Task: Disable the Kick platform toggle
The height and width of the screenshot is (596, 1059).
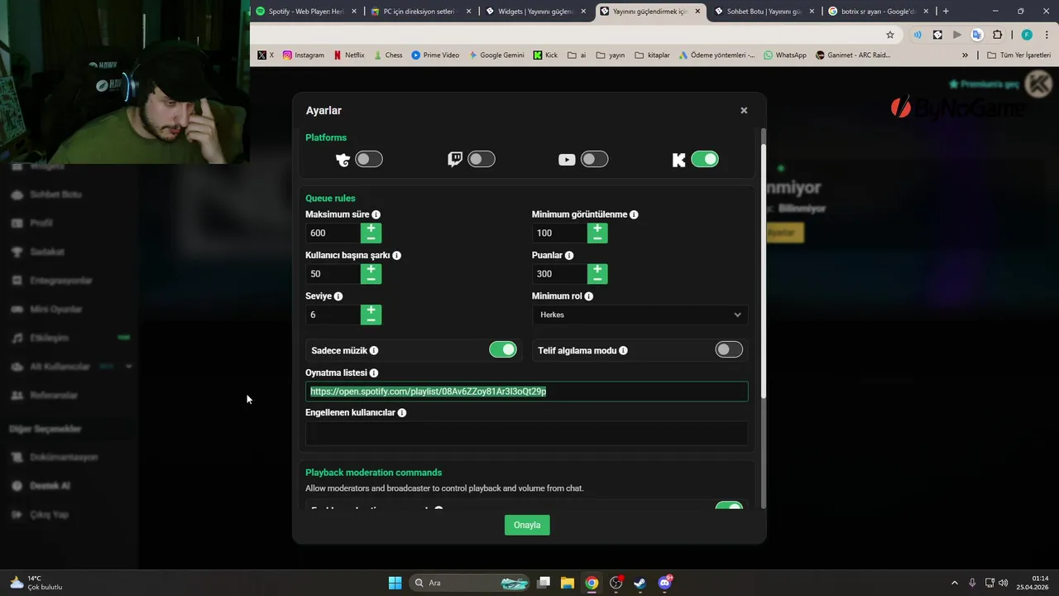Action: tap(705, 159)
